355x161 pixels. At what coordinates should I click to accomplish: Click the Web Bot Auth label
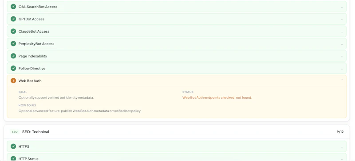click(30, 81)
